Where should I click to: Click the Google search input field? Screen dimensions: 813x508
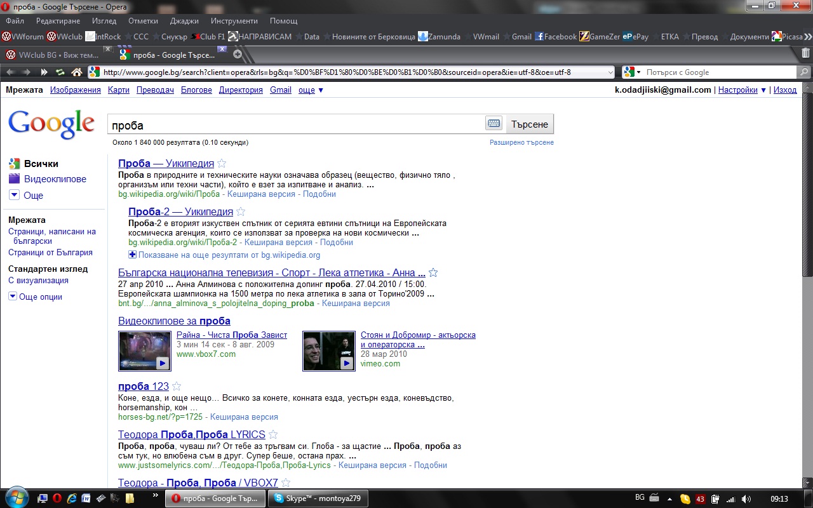[x=295, y=124]
